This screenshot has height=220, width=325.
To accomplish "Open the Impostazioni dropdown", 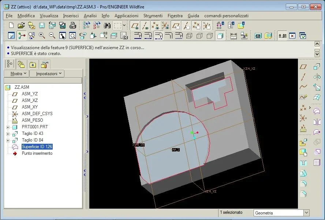I will tap(47, 74).
